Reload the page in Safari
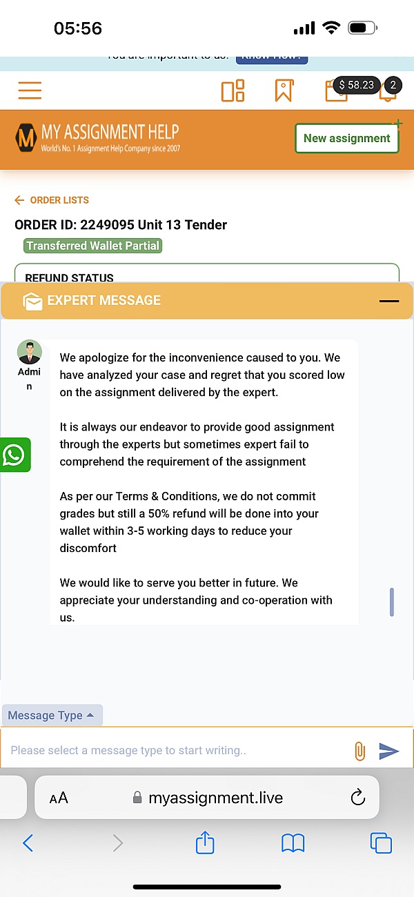 [357, 798]
